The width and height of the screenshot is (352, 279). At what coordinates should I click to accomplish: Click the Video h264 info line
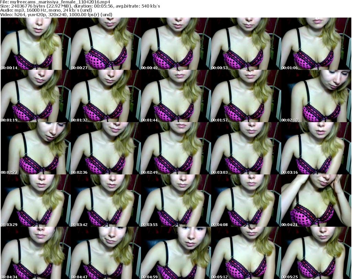pos(56,14)
